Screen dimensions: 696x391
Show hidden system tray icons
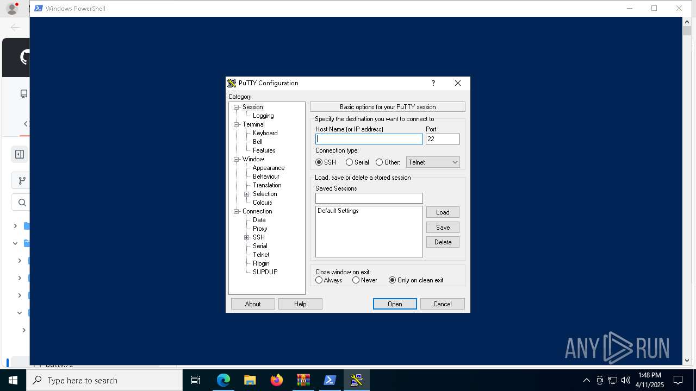[586, 380]
